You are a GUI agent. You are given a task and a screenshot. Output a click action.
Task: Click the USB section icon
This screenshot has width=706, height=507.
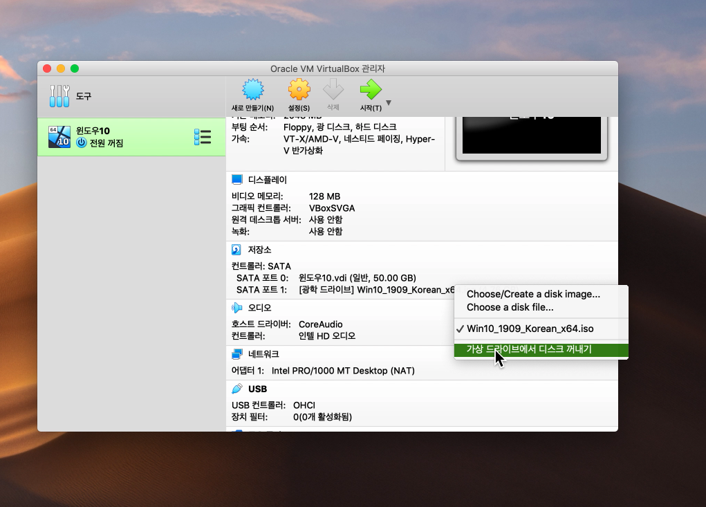click(x=237, y=389)
